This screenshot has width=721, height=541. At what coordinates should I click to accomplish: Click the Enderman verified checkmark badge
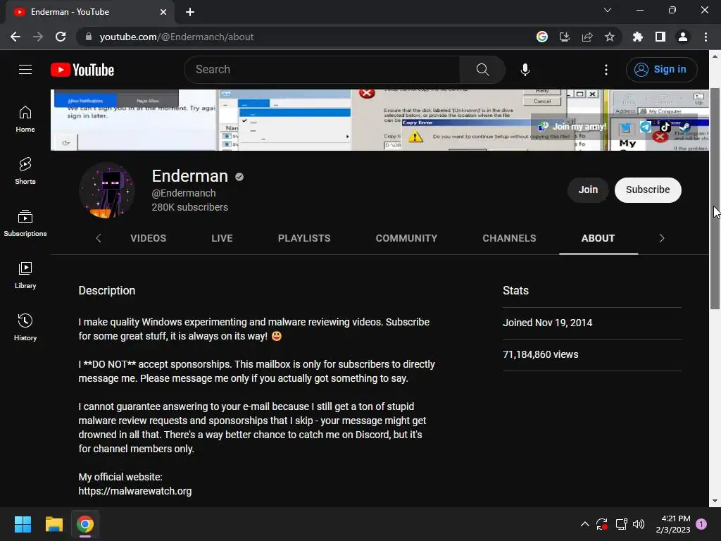(x=239, y=177)
